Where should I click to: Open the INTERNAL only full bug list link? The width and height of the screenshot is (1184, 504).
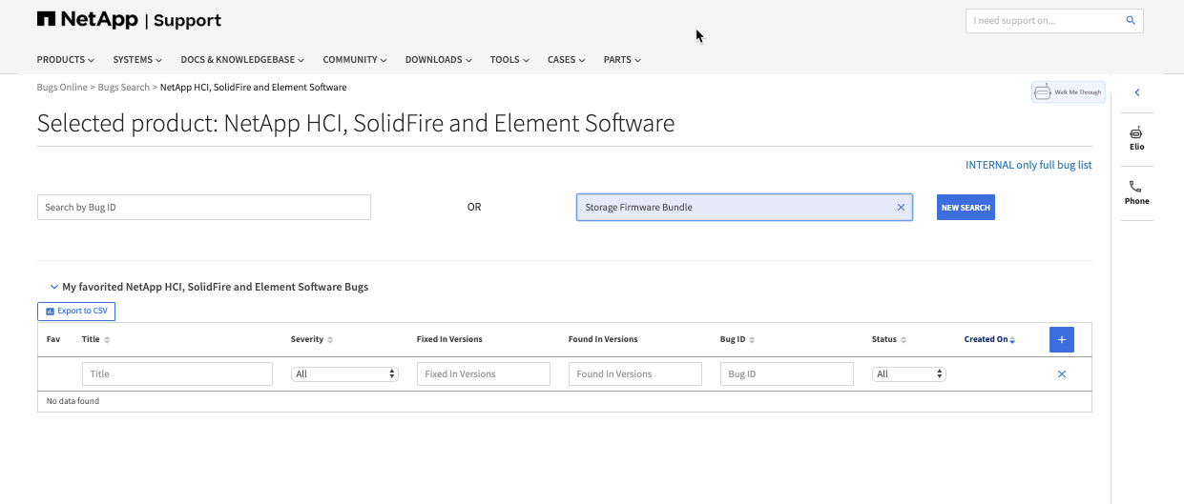1028,166
